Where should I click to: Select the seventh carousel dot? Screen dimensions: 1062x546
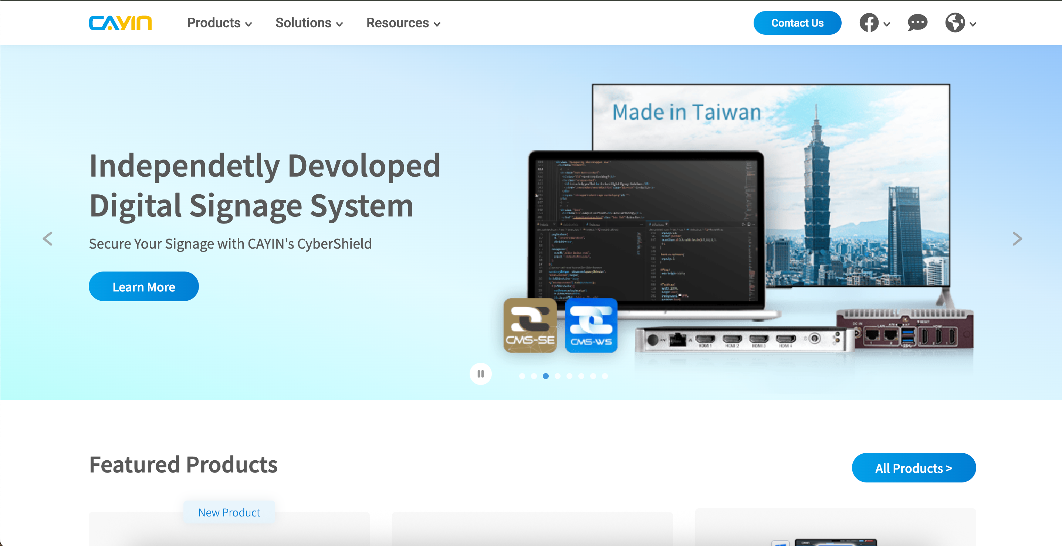tap(593, 376)
